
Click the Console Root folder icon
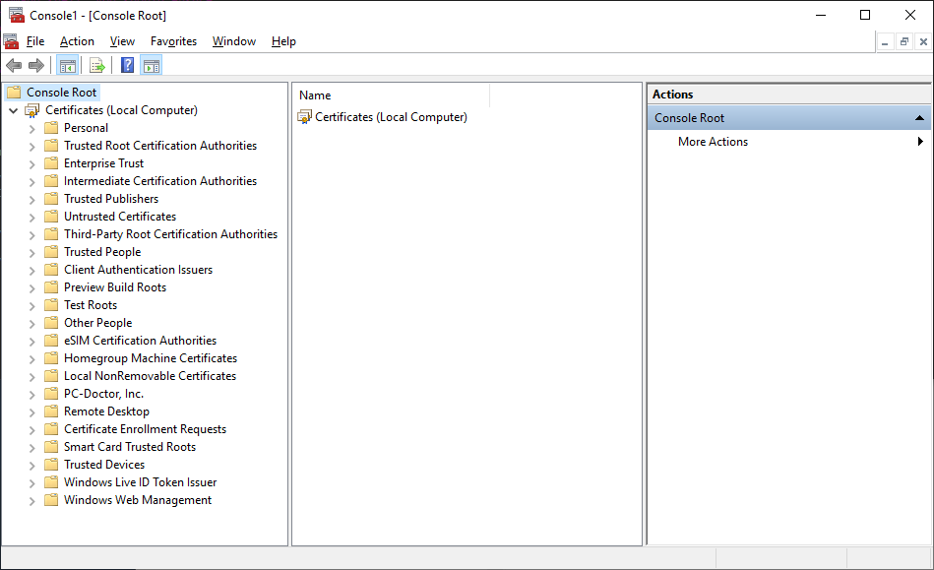pos(13,92)
